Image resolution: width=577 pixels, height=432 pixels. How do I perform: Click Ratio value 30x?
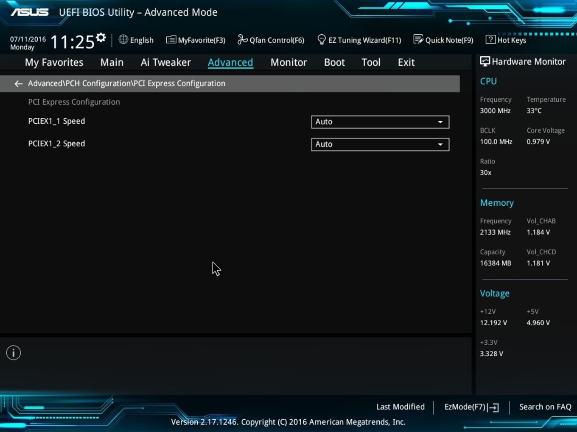(486, 173)
